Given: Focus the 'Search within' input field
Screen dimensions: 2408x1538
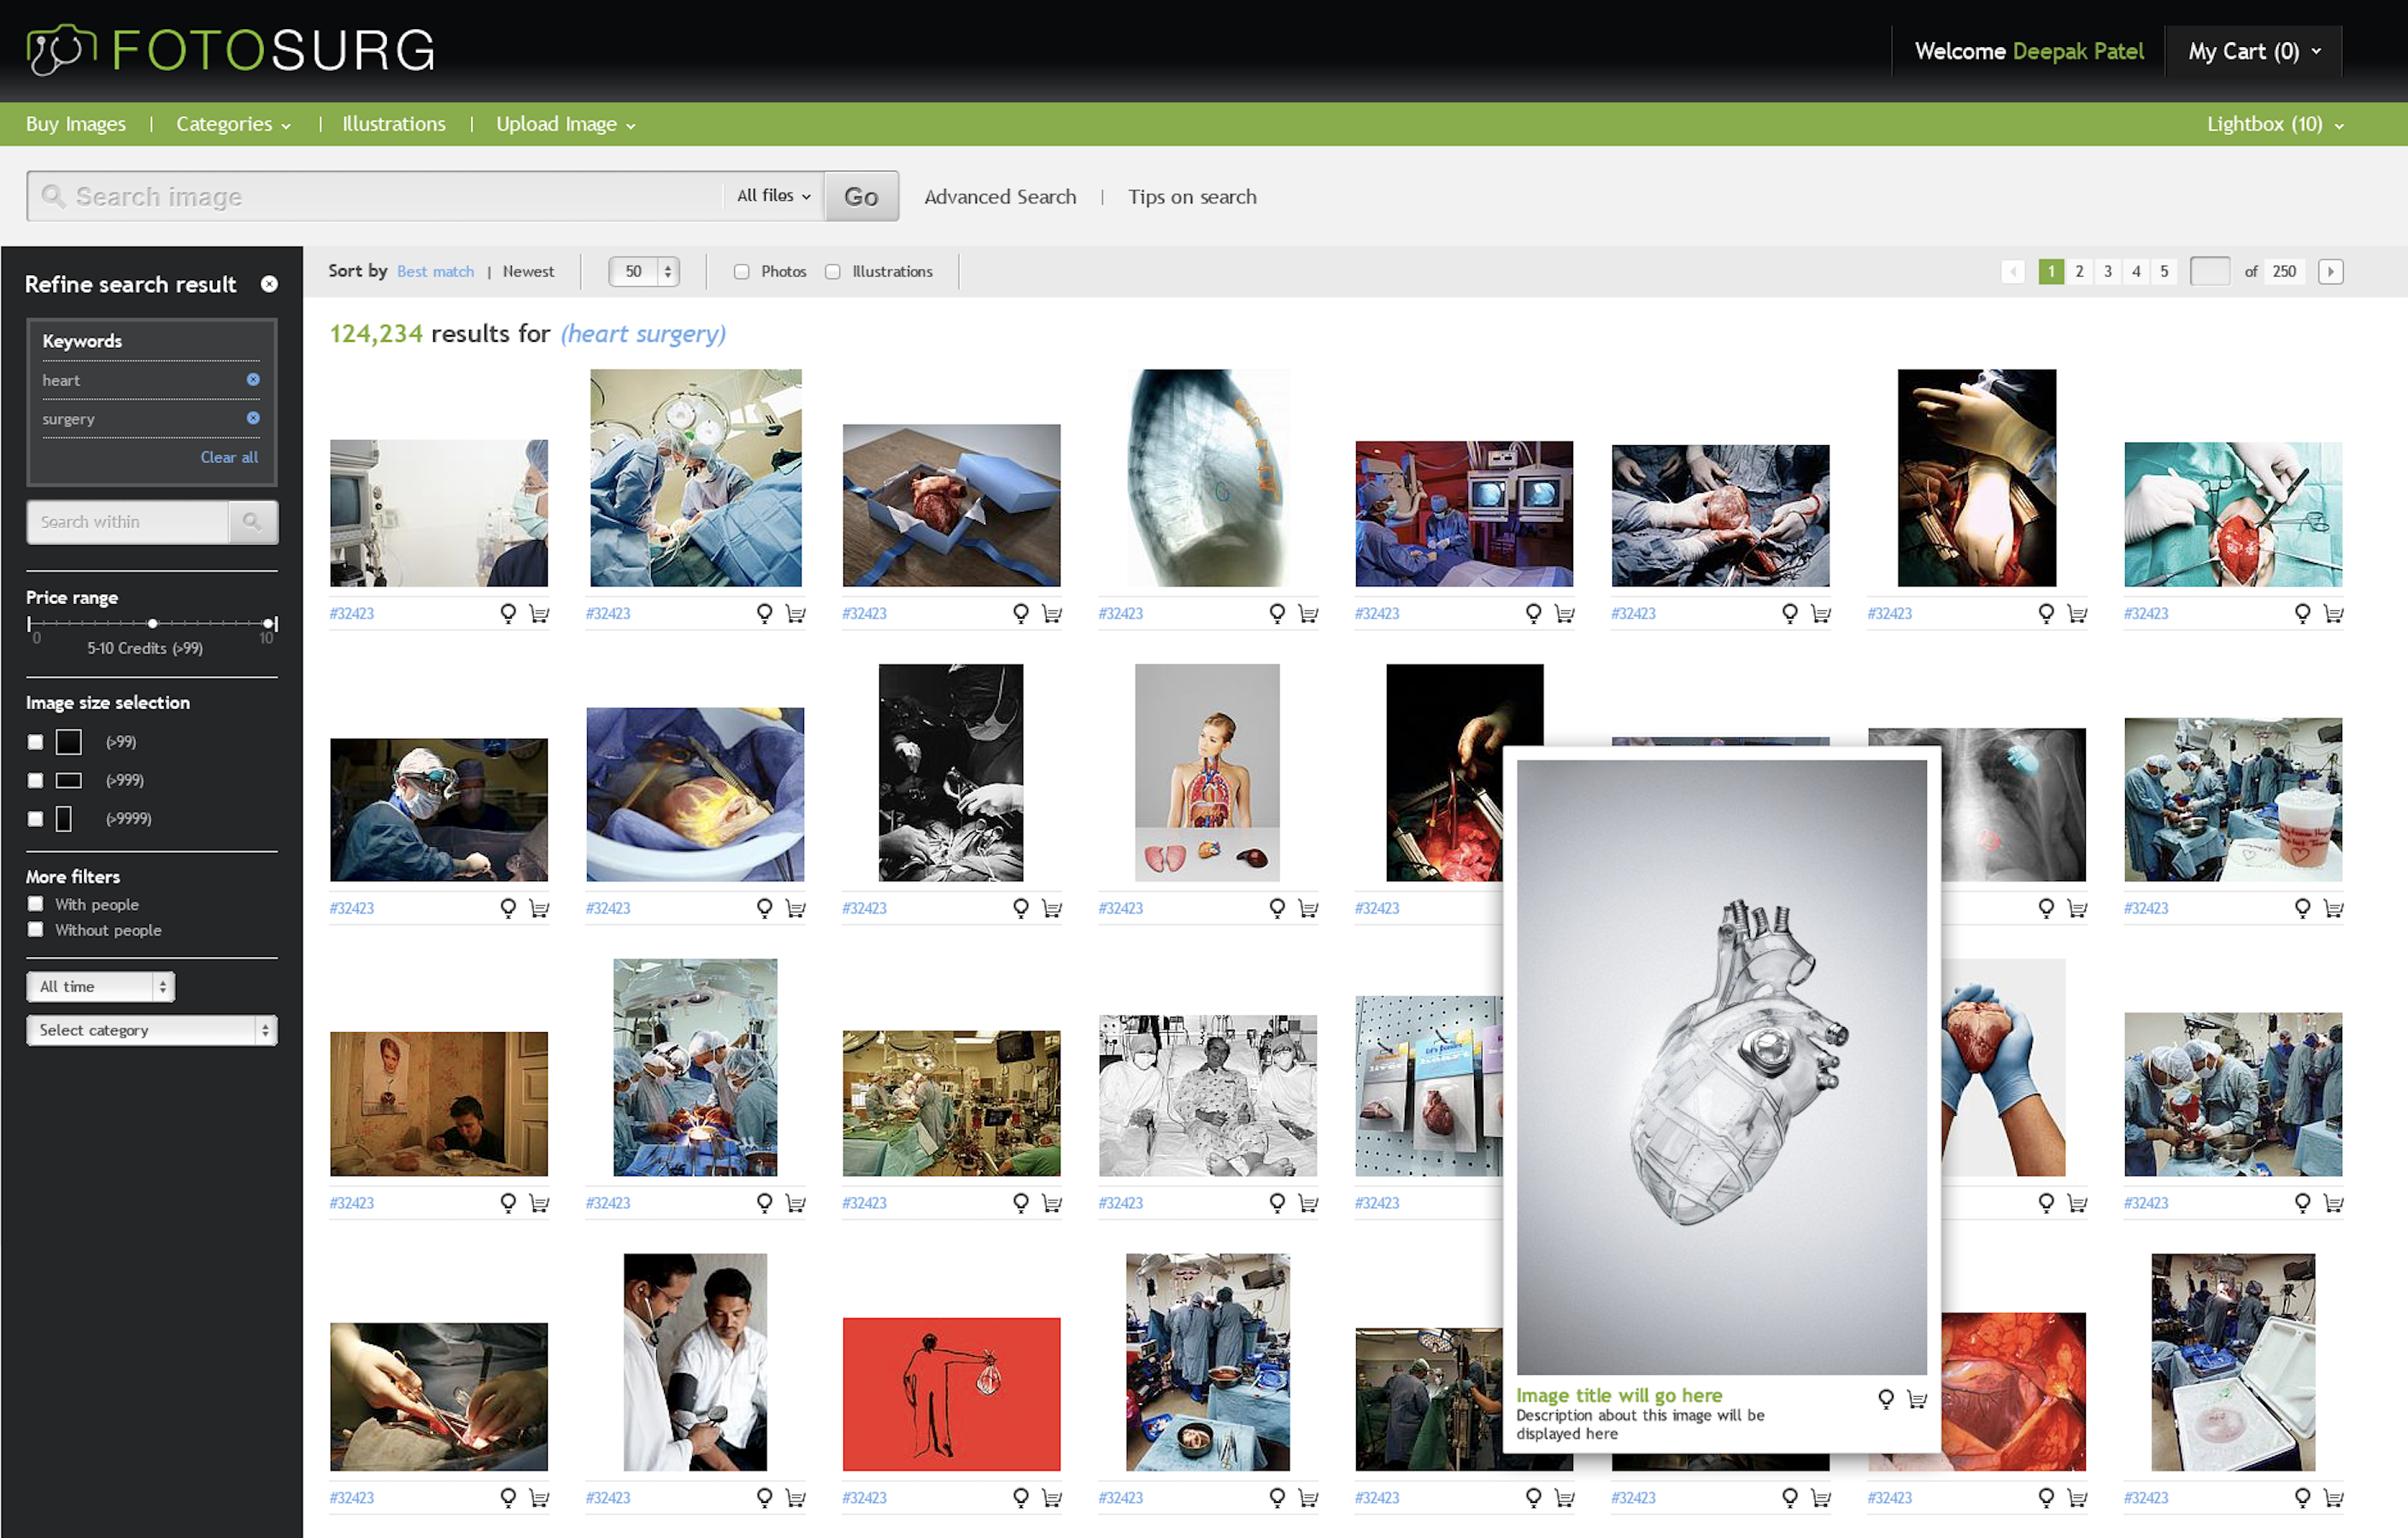Looking at the screenshot, I should (128, 522).
